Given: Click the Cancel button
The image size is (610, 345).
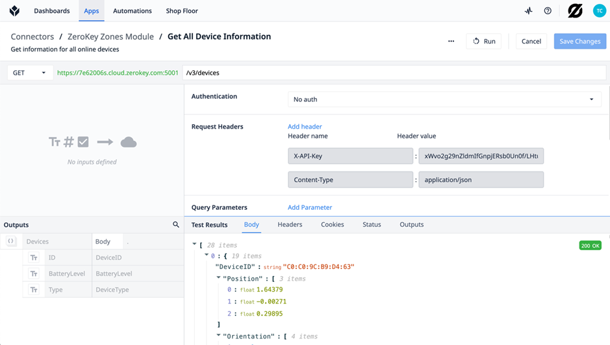Looking at the screenshot, I should point(531,41).
